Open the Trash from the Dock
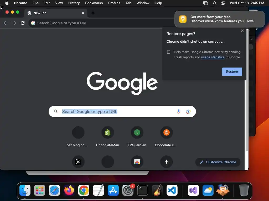This screenshot has height=201, width=269. click(x=244, y=190)
